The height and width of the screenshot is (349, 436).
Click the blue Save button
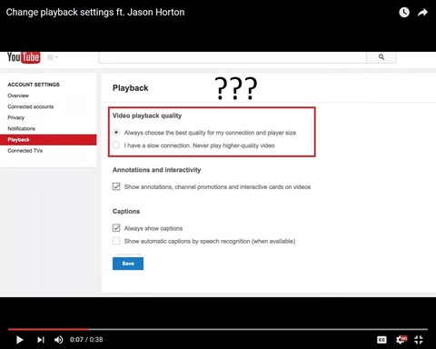pos(128,264)
